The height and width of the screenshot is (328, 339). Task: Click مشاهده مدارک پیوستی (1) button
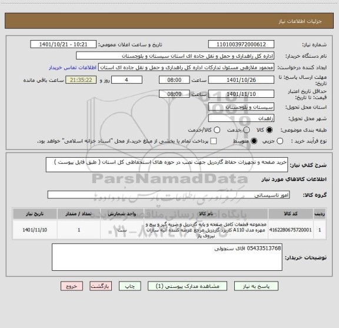(187, 286)
